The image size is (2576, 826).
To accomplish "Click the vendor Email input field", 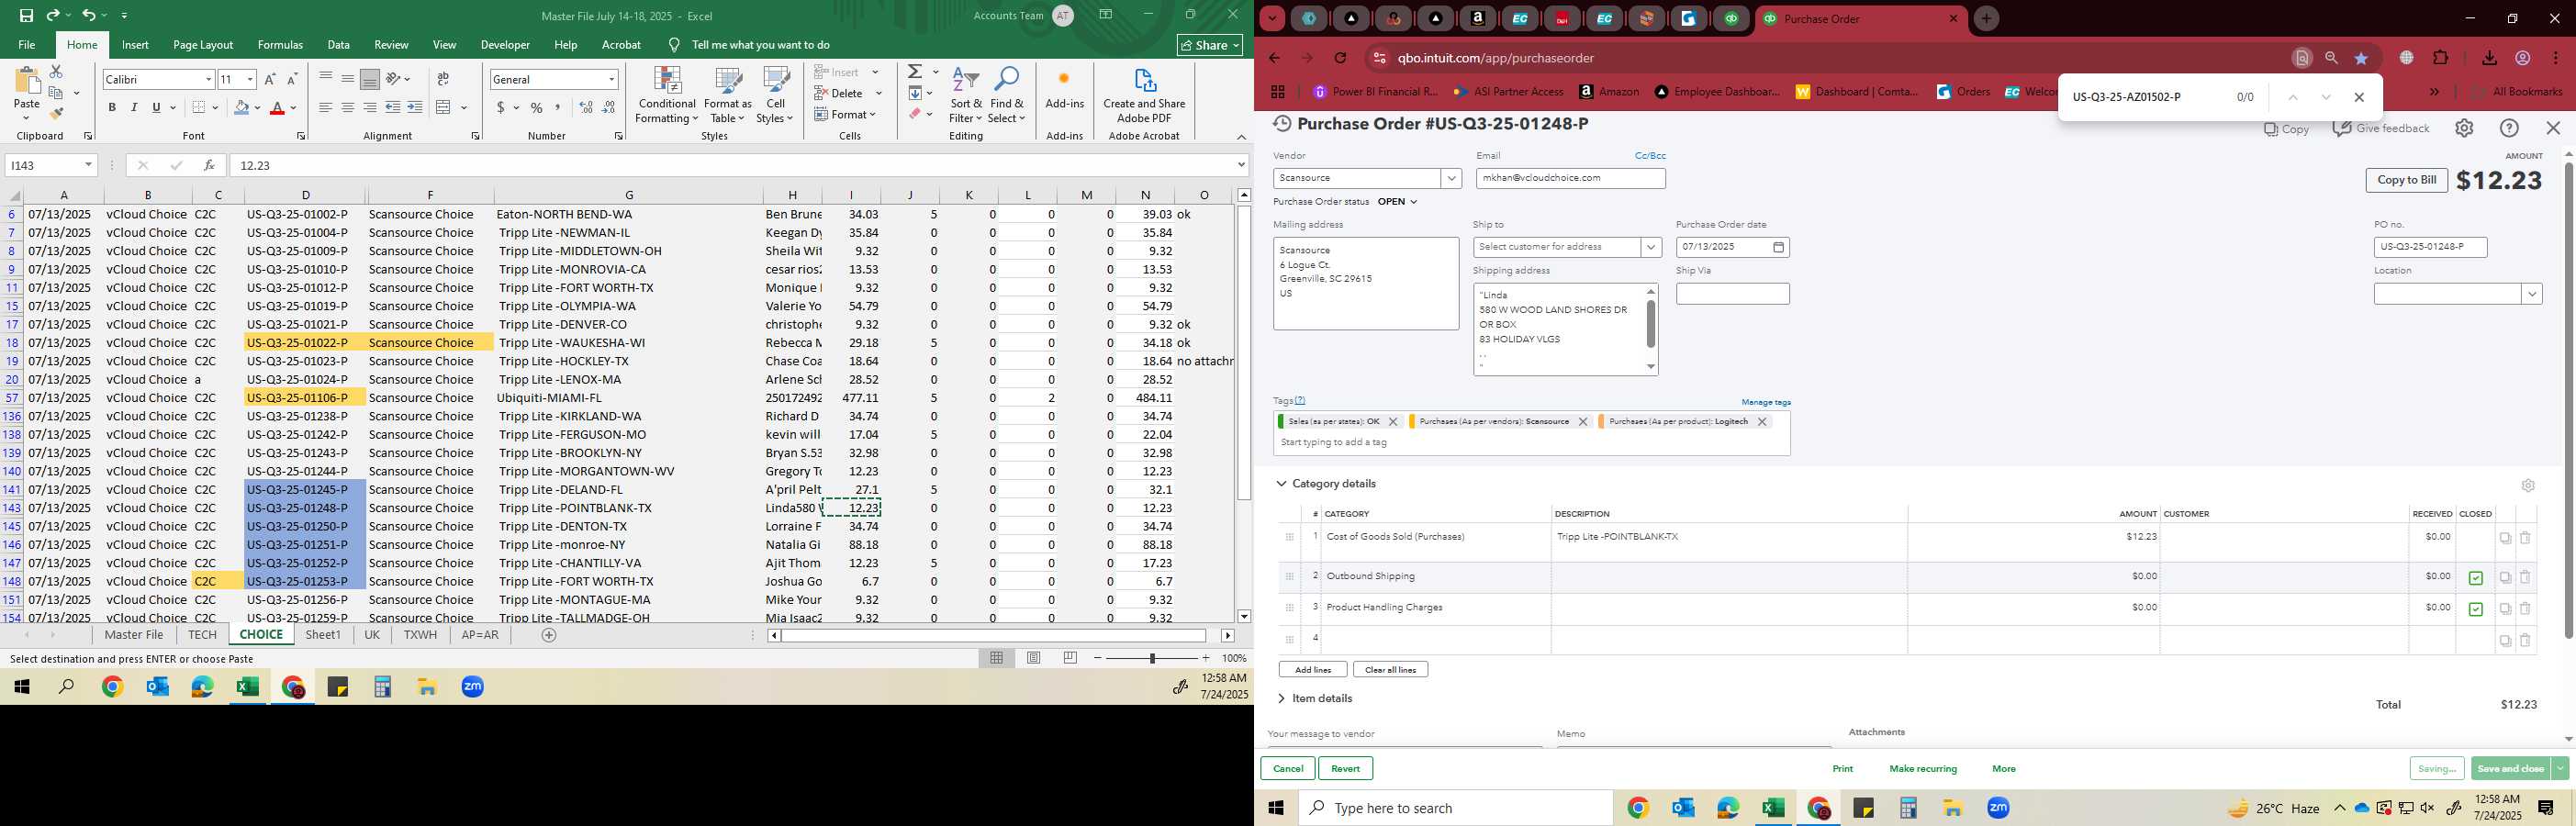I will click(x=1570, y=178).
